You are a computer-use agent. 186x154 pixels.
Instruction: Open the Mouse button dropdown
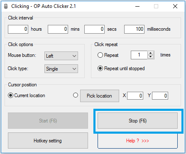(61, 56)
